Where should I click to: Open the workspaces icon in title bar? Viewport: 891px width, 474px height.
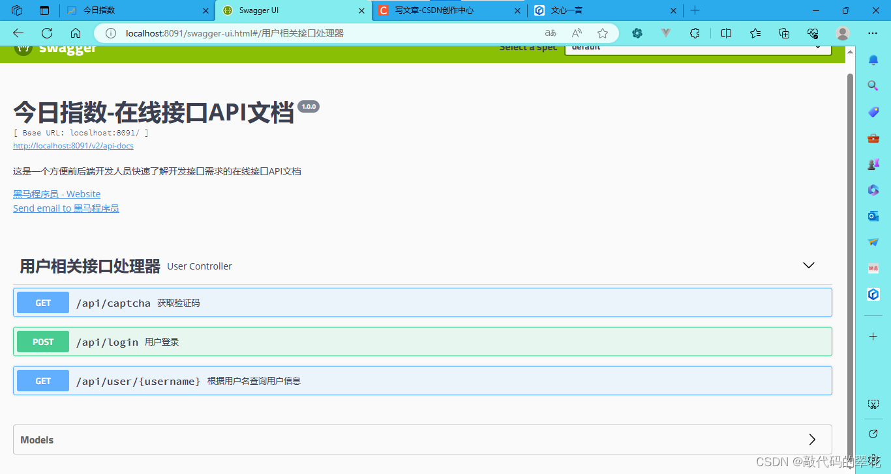click(x=17, y=10)
